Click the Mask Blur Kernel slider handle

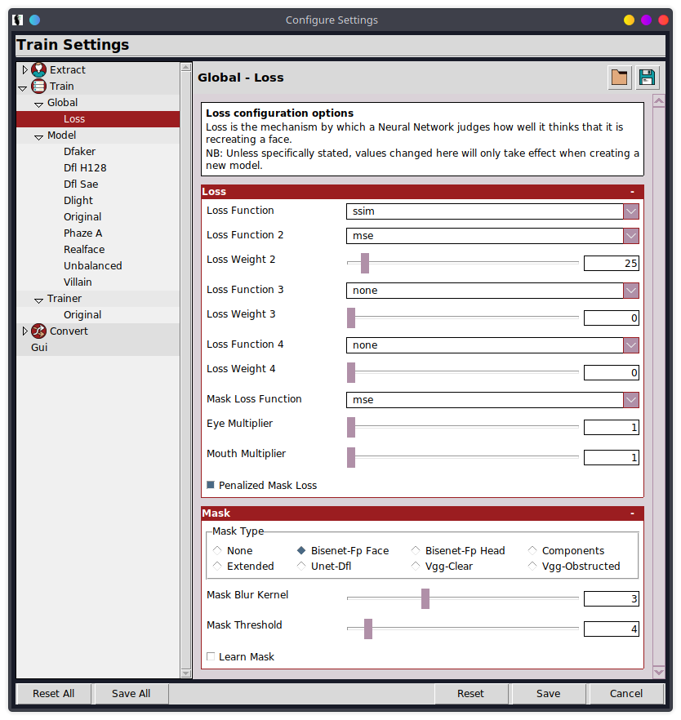[425, 598]
